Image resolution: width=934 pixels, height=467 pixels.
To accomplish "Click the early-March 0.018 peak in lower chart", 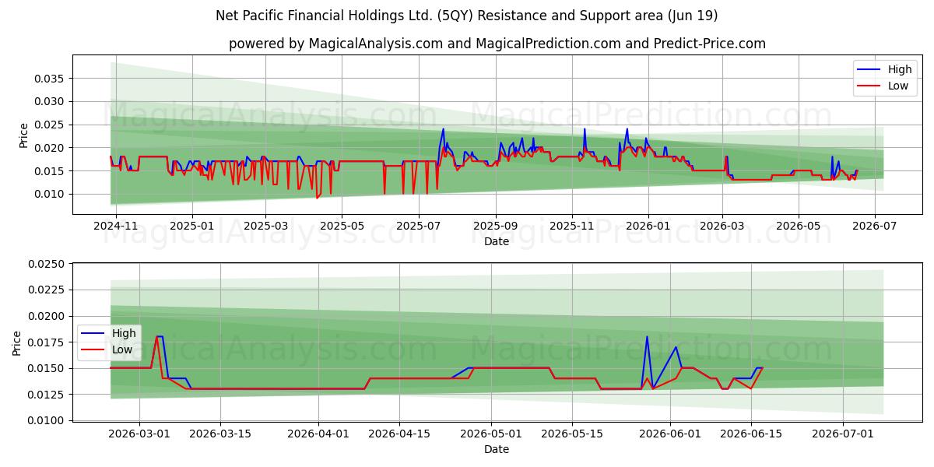I will point(160,337).
